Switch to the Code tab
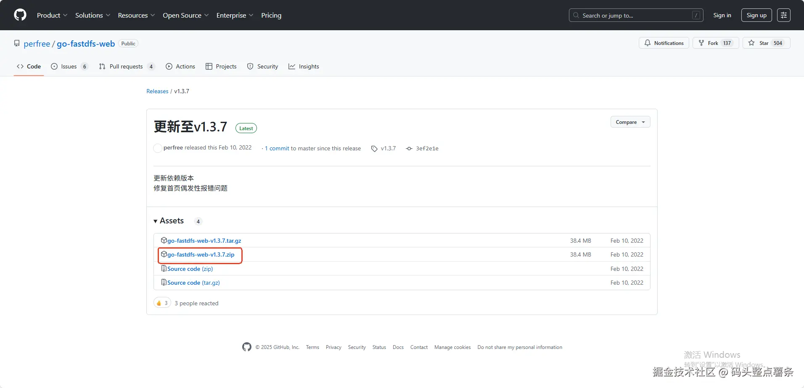This screenshot has height=388, width=804. point(29,66)
